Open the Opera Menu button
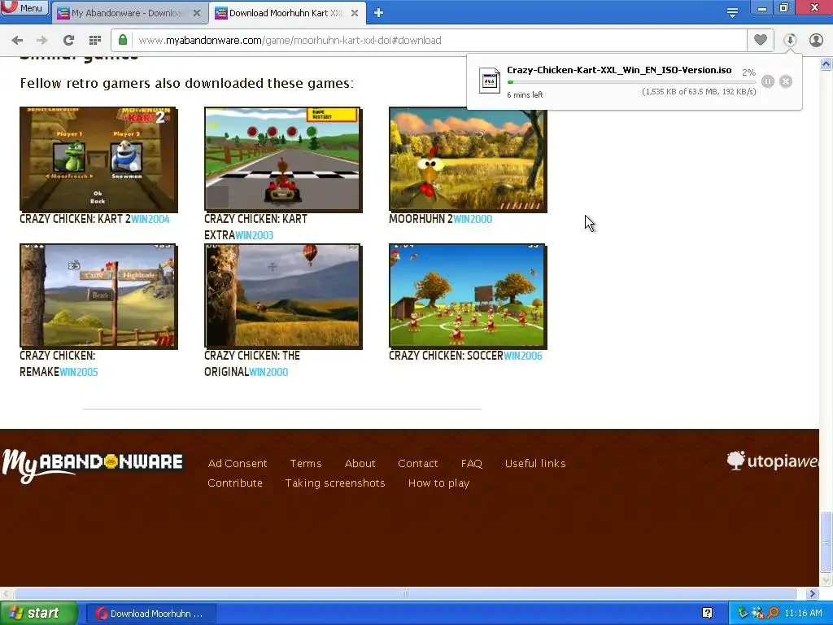Viewport: 833px width, 625px height. click(24, 7)
